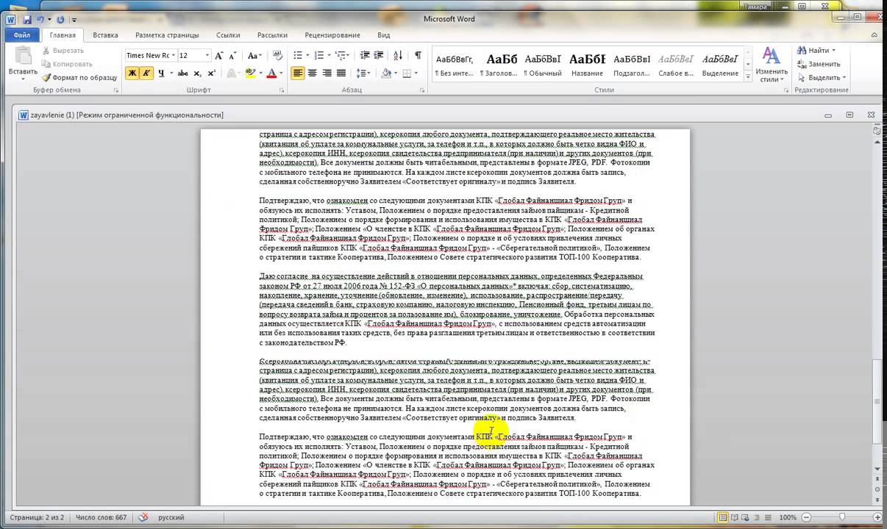Increase paragraph indent
This screenshot has height=529, width=887.
tap(379, 55)
